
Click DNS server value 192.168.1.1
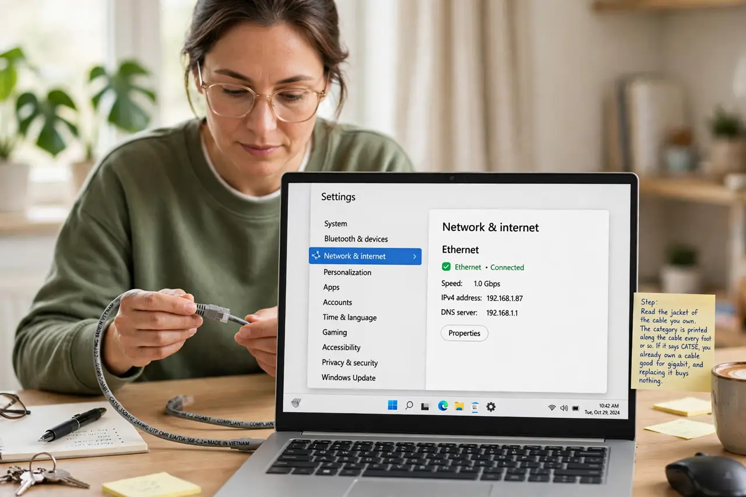point(502,313)
